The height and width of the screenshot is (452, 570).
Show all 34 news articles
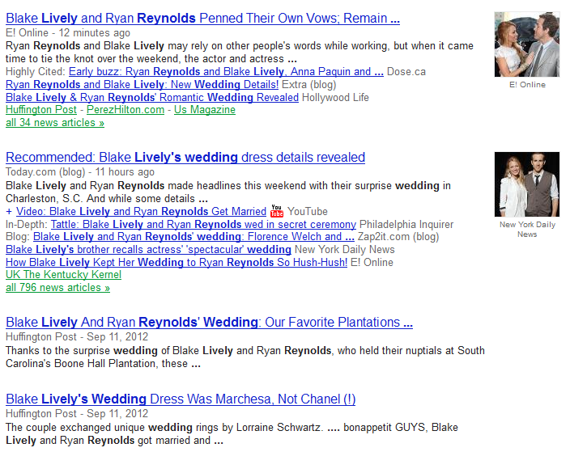[x=55, y=123]
